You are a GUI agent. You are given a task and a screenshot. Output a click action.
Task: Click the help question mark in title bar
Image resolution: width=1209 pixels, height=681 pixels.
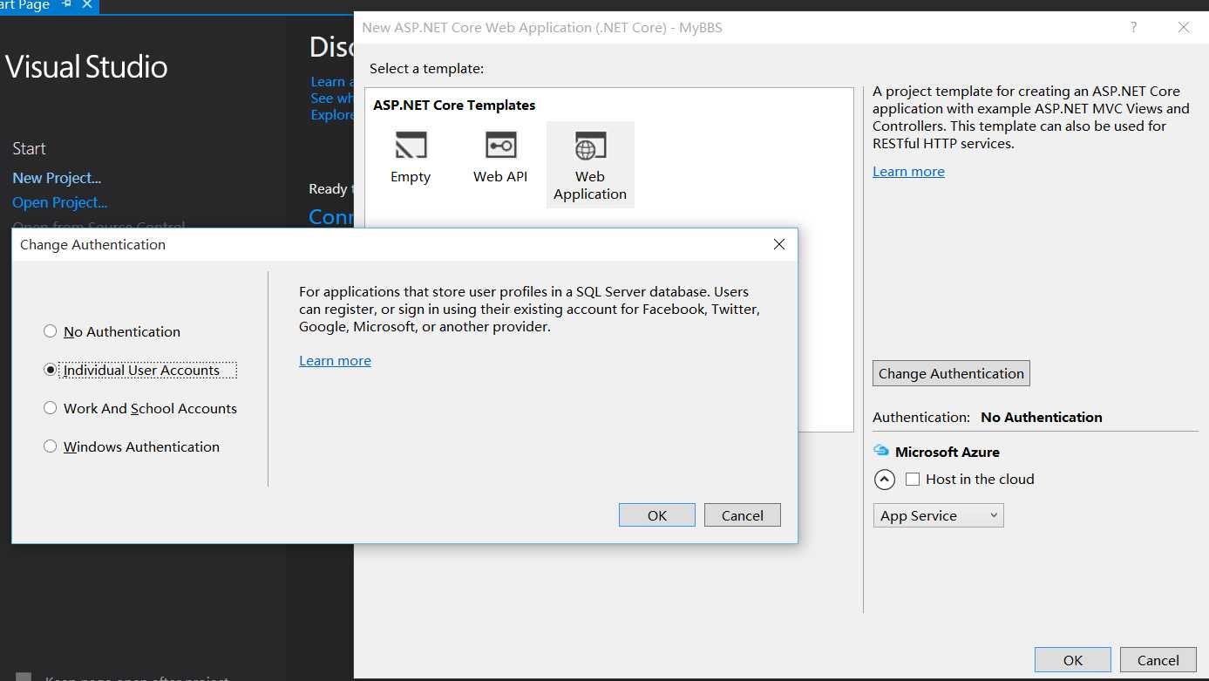(1133, 27)
